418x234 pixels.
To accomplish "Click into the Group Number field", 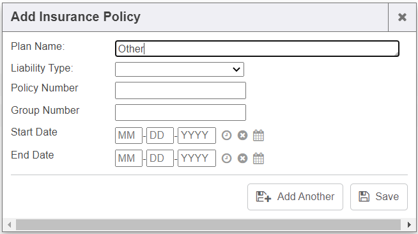I will tap(180, 113).
